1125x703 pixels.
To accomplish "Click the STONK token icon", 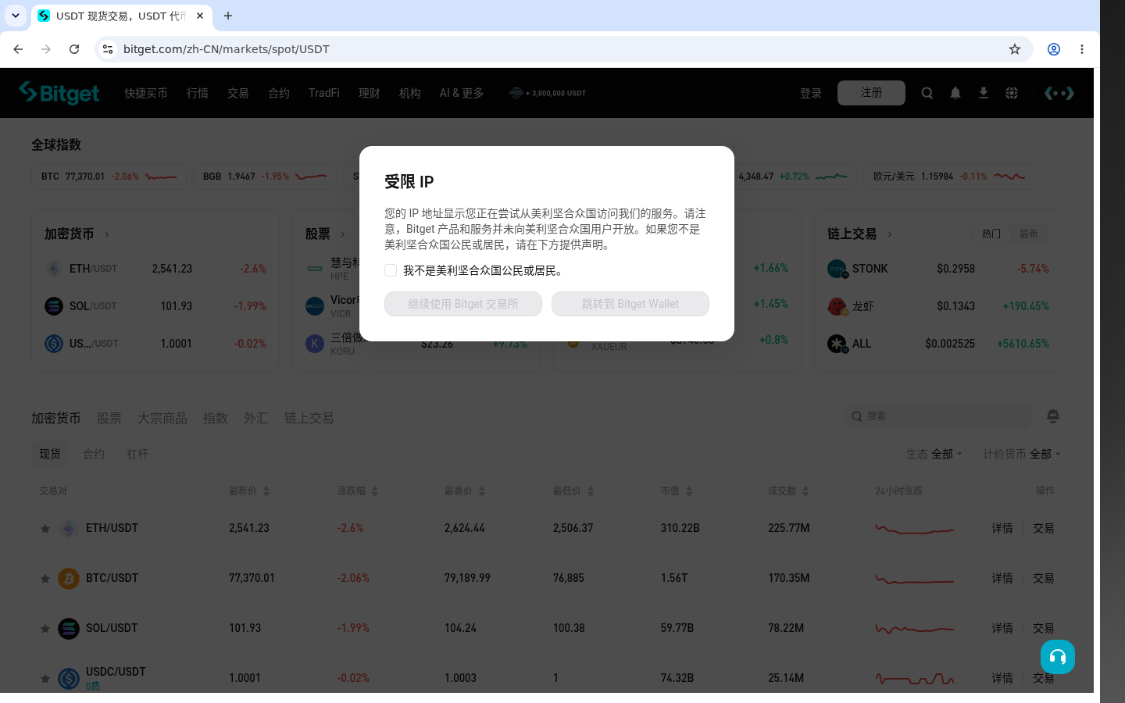I will point(837,269).
